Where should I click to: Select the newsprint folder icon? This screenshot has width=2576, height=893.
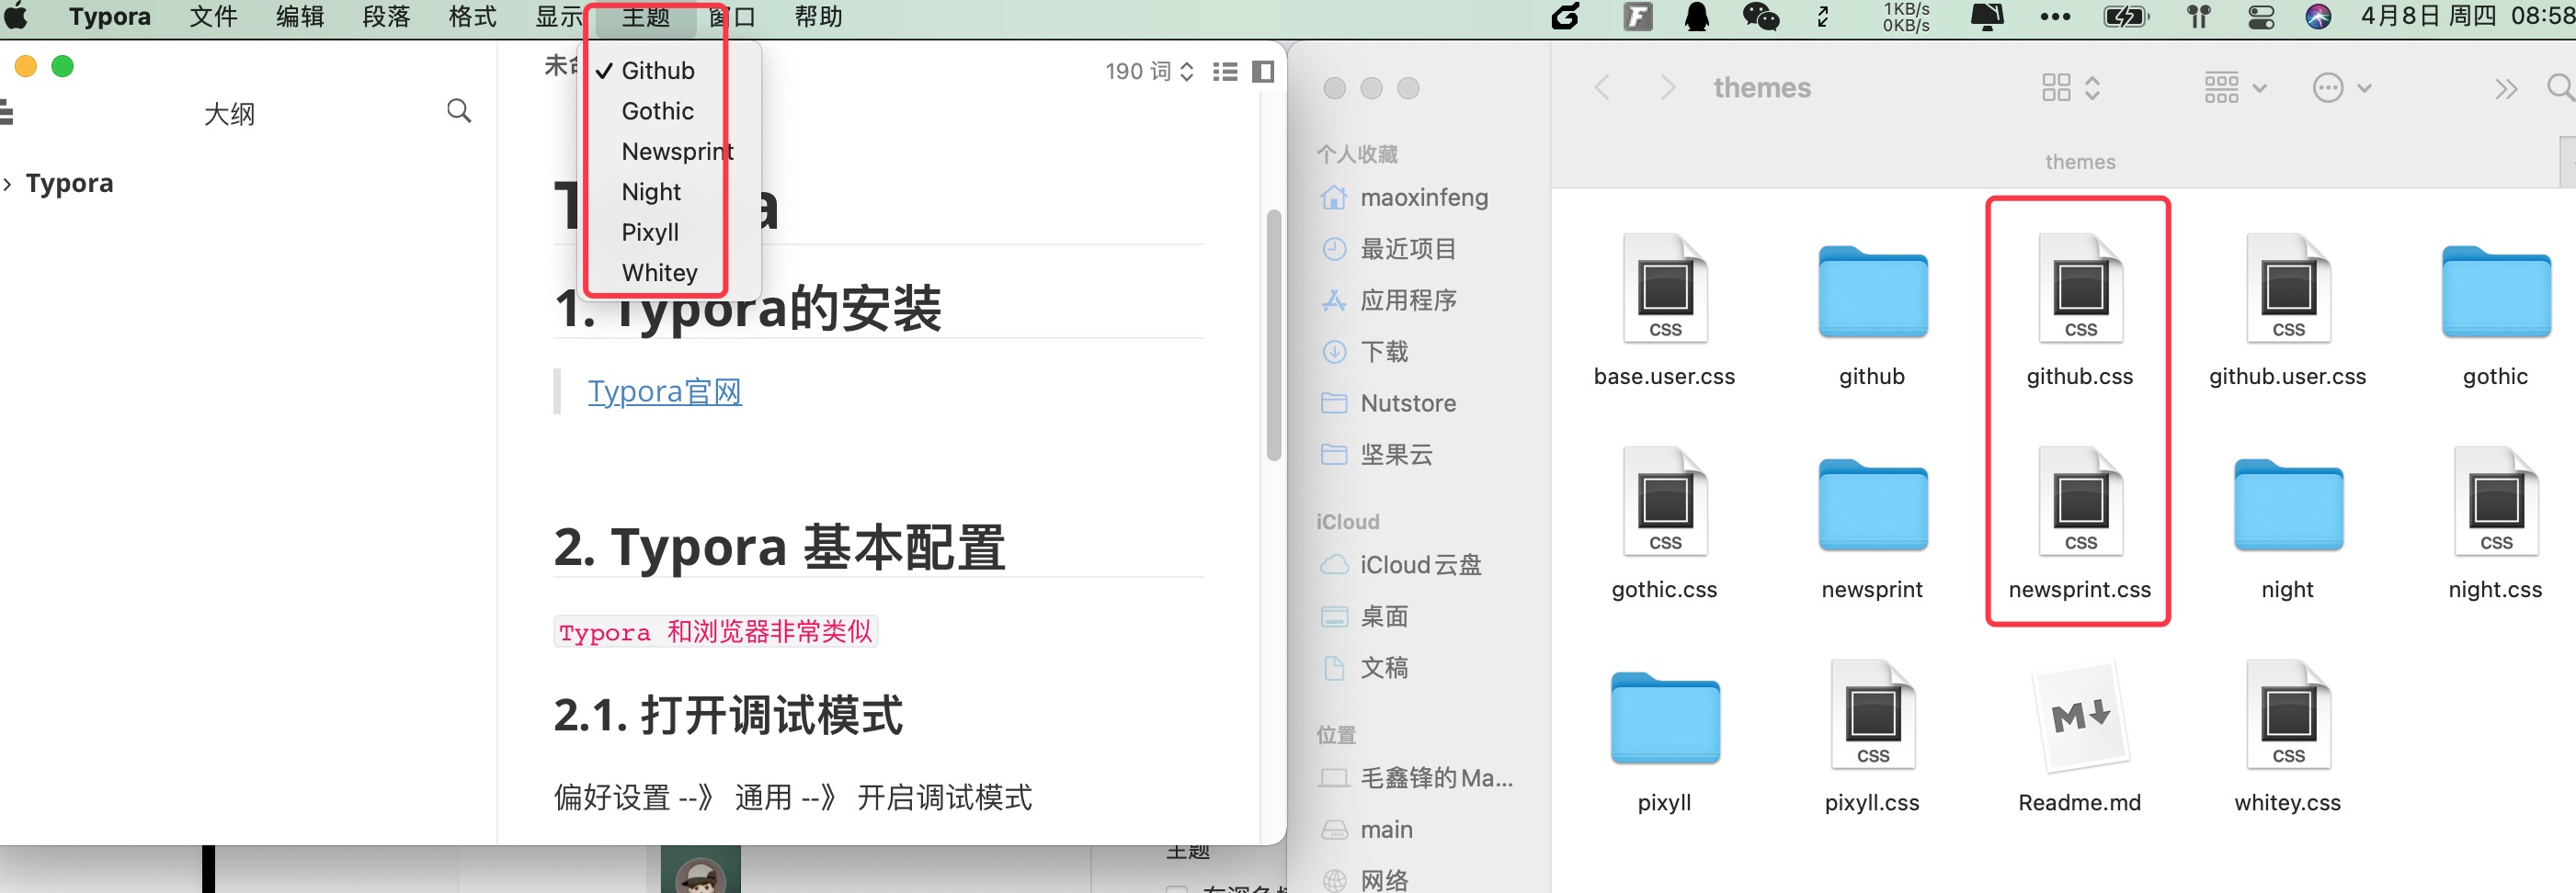click(x=1873, y=504)
